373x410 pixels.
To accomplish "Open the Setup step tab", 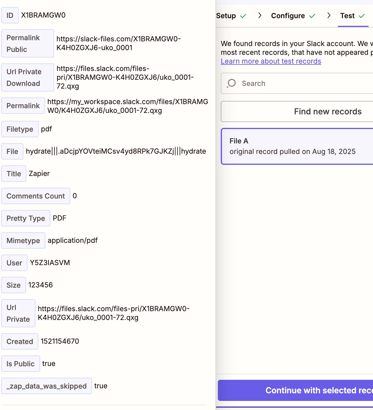I will 226,16.
